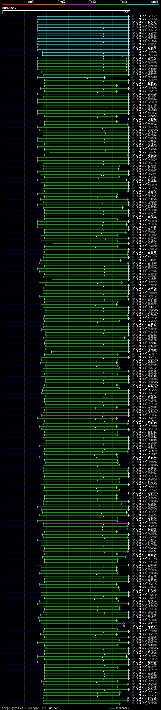Image resolution: width=161 pixels, height=710 pixels.
Task: Select the UniRef100_A5CZ50 label
Action: click(144, 506)
